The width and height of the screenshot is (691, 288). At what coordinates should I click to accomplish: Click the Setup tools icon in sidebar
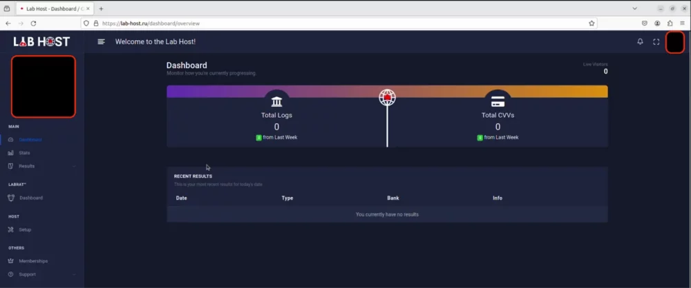click(x=11, y=229)
